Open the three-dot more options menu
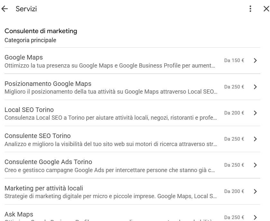 tap(250, 9)
